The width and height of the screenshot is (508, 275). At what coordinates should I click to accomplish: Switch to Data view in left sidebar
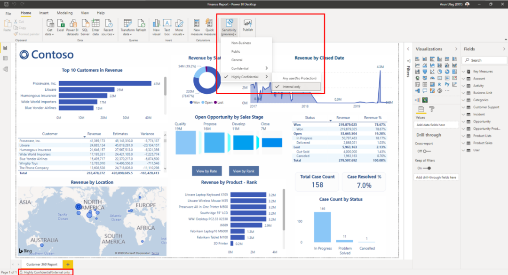tap(5, 58)
